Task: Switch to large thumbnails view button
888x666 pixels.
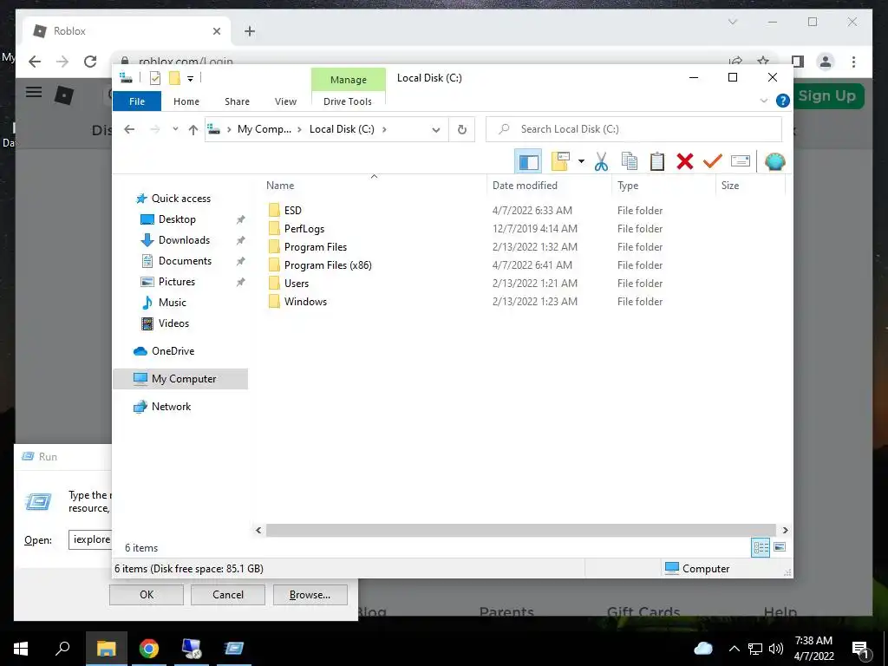Action: (780, 547)
